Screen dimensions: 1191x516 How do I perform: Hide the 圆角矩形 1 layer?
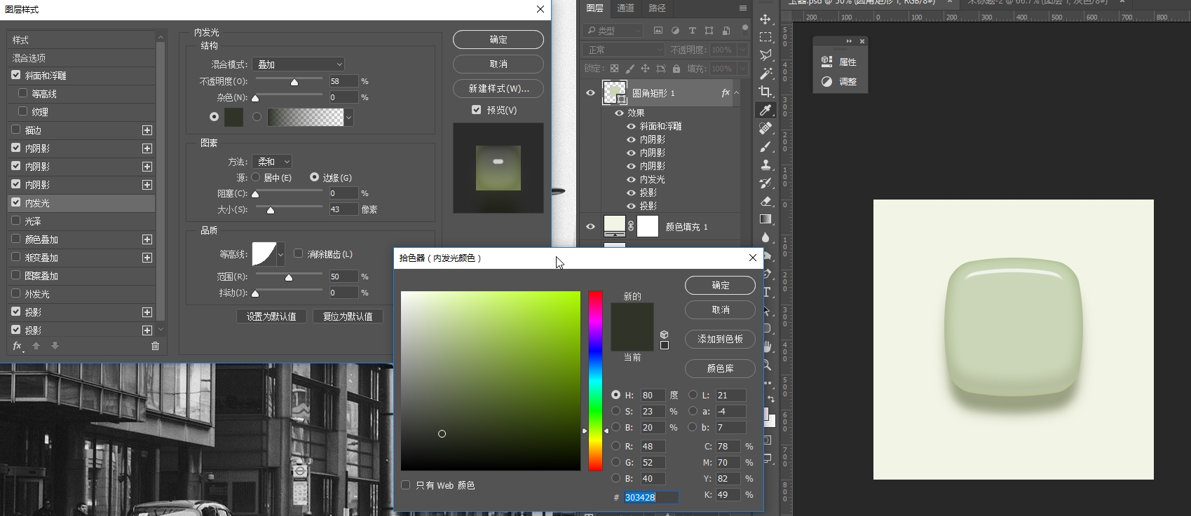(590, 92)
